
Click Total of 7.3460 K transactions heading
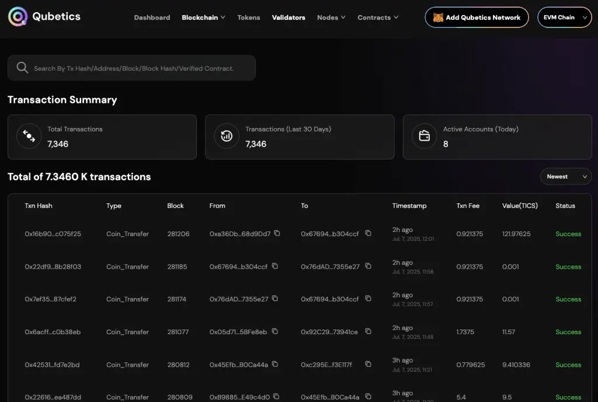[79, 176]
